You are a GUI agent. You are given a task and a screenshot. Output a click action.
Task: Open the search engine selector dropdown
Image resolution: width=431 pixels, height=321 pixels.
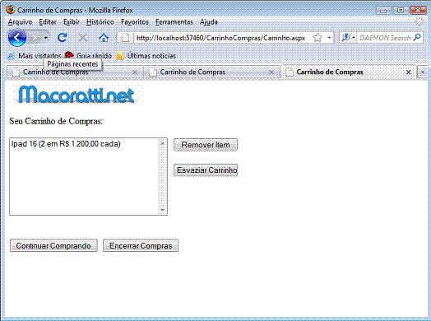pyautogui.click(x=348, y=38)
